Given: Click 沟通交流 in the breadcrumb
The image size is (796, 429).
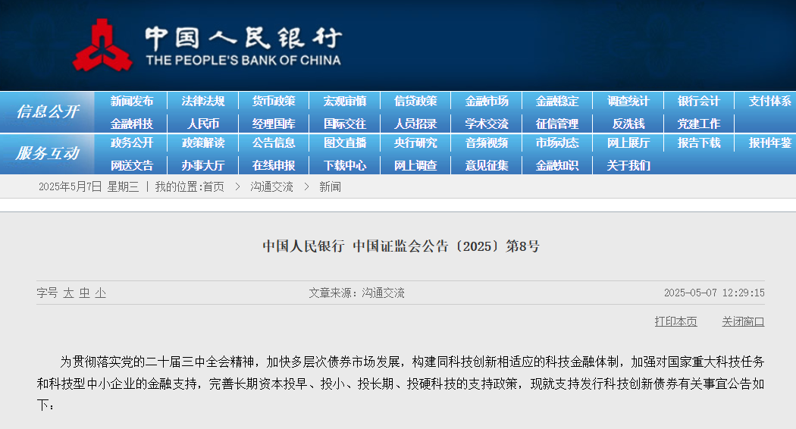Looking at the screenshot, I should 271,186.
